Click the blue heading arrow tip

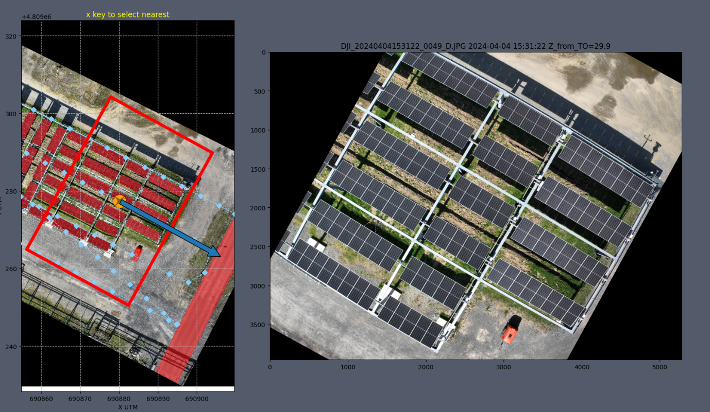219,255
